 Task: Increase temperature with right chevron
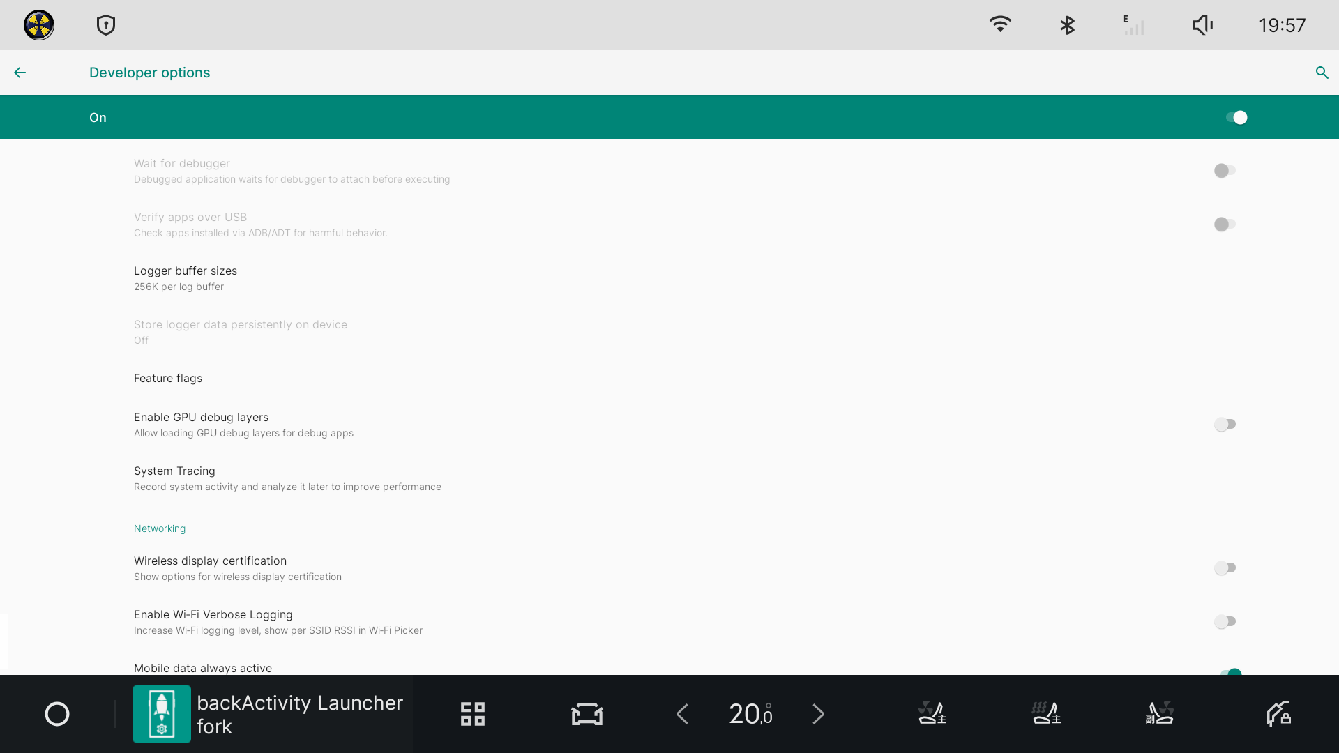pyautogui.click(x=818, y=714)
